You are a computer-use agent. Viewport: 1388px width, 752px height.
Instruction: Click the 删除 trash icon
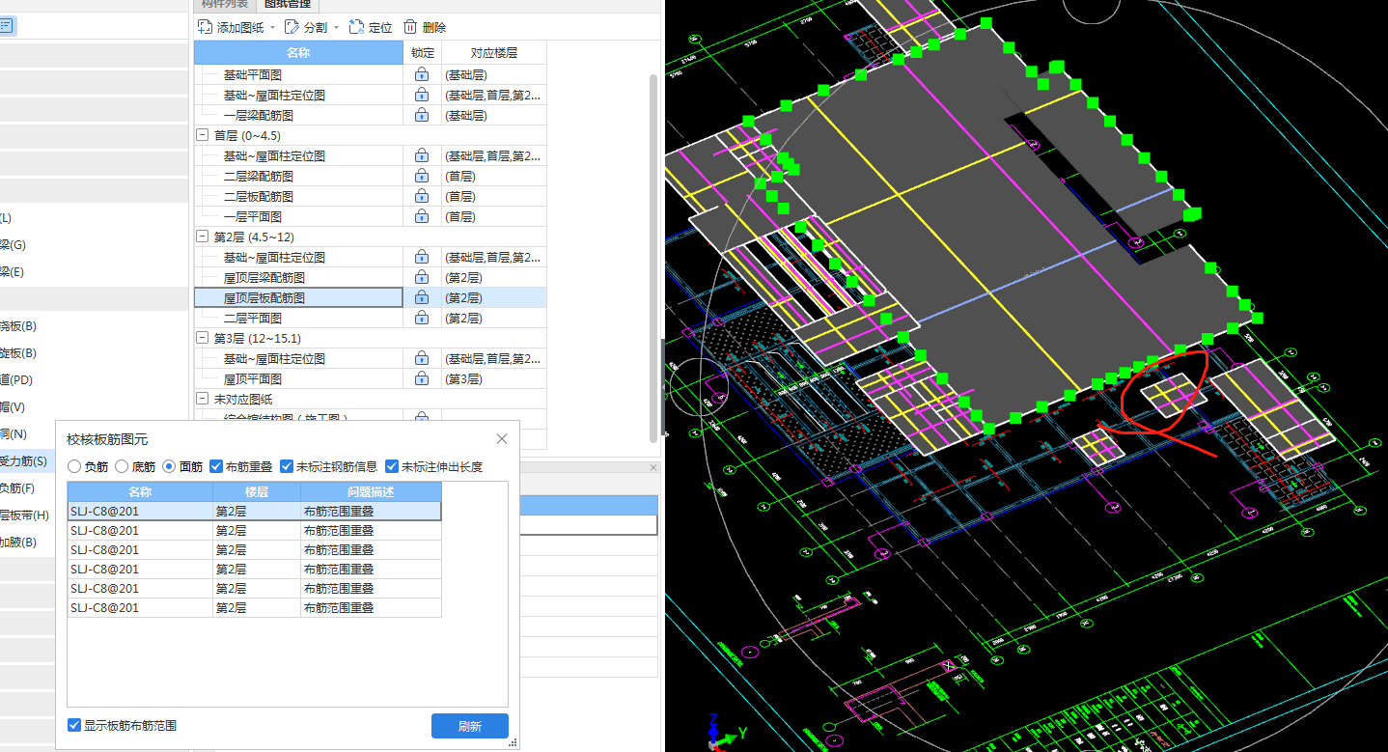pos(410,27)
